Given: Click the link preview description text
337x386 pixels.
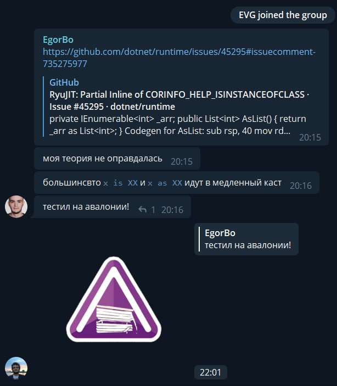Looking at the screenshot, I should pyautogui.click(x=177, y=125).
